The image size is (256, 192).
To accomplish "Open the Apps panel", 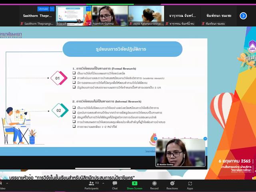I will pos(190,186).
